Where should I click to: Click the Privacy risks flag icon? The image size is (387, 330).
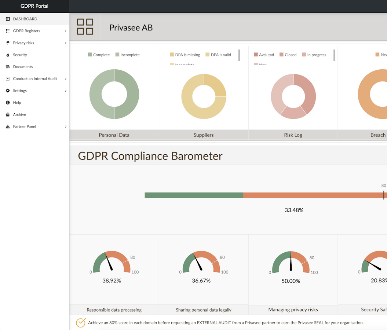tap(8, 43)
